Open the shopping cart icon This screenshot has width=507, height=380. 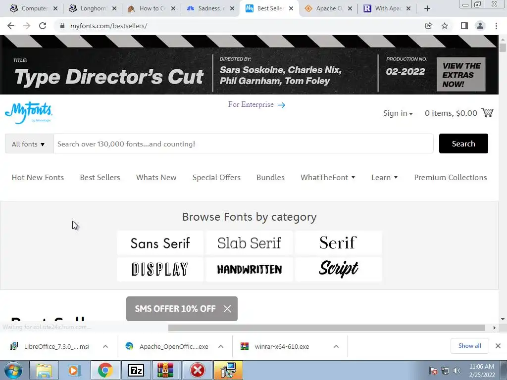coord(487,112)
